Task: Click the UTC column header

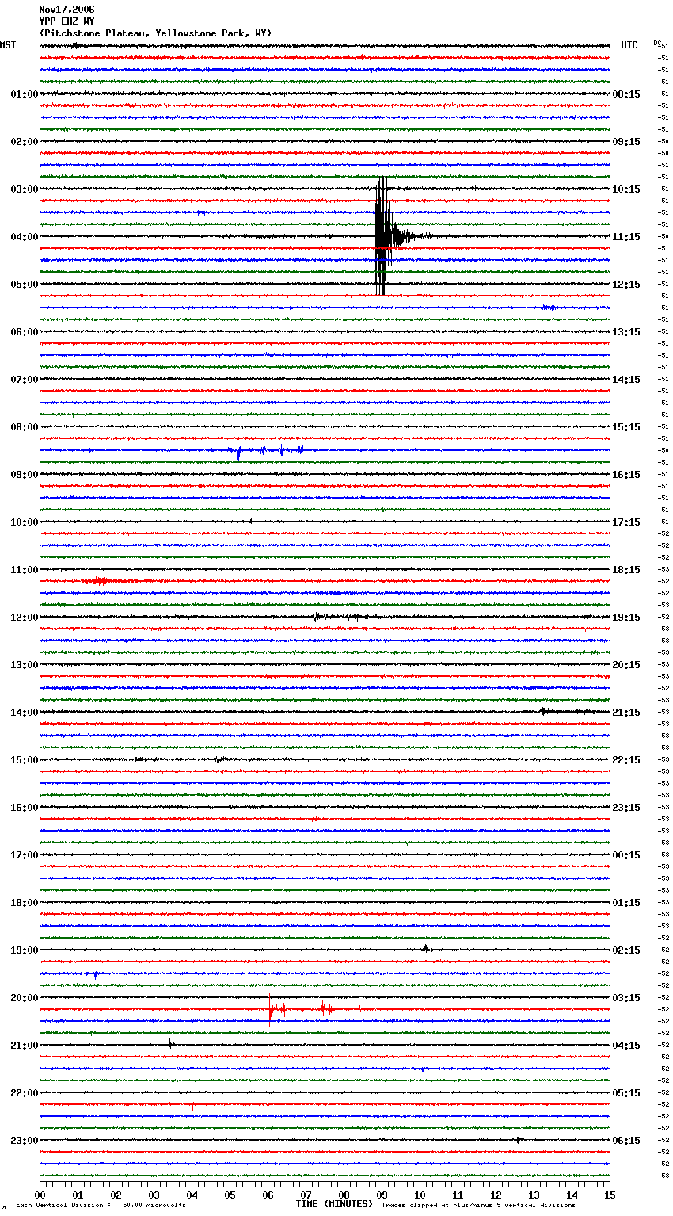Action: point(629,45)
